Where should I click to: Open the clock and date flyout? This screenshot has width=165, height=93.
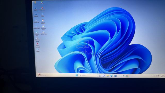coord(163,76)
